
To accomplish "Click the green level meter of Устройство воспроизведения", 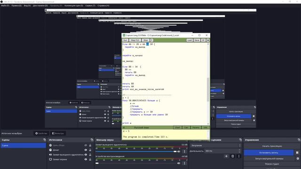I will [141, 159].
